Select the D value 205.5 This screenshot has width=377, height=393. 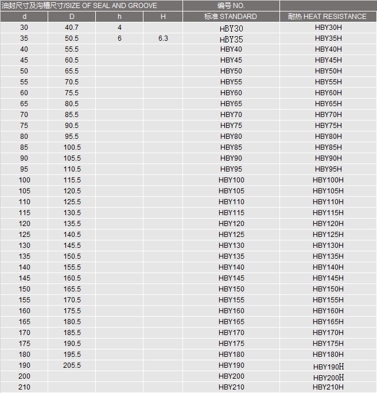[72, 365]
